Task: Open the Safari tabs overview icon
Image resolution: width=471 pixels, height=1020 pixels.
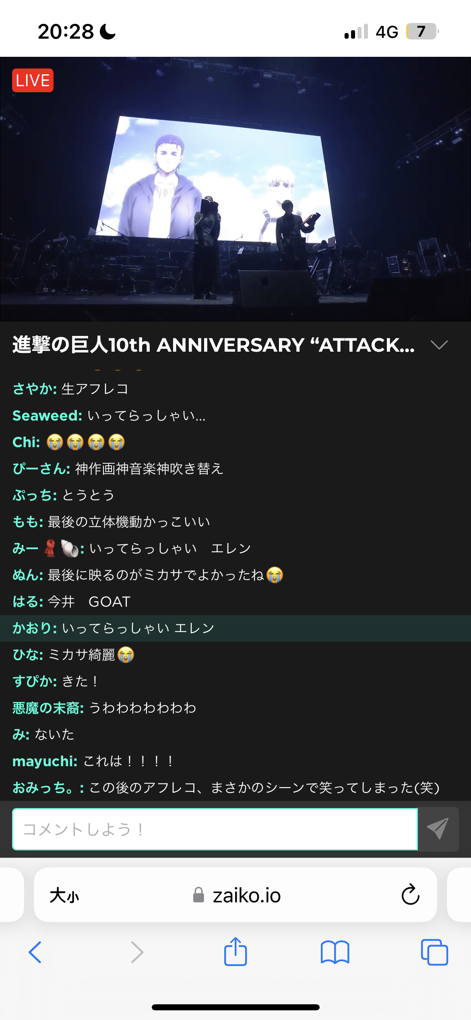Action: click(434, 952)
